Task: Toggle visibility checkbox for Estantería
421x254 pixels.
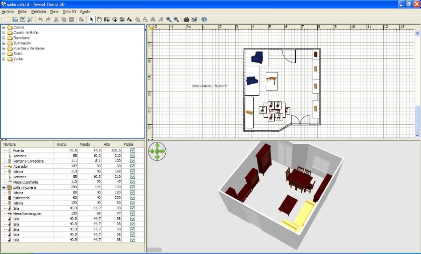Action: [133, 198]
